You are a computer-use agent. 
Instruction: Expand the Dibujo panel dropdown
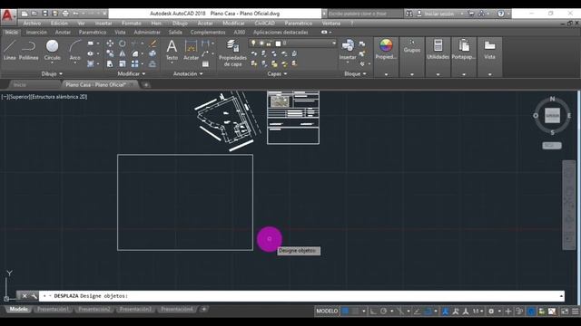[52, 74]
